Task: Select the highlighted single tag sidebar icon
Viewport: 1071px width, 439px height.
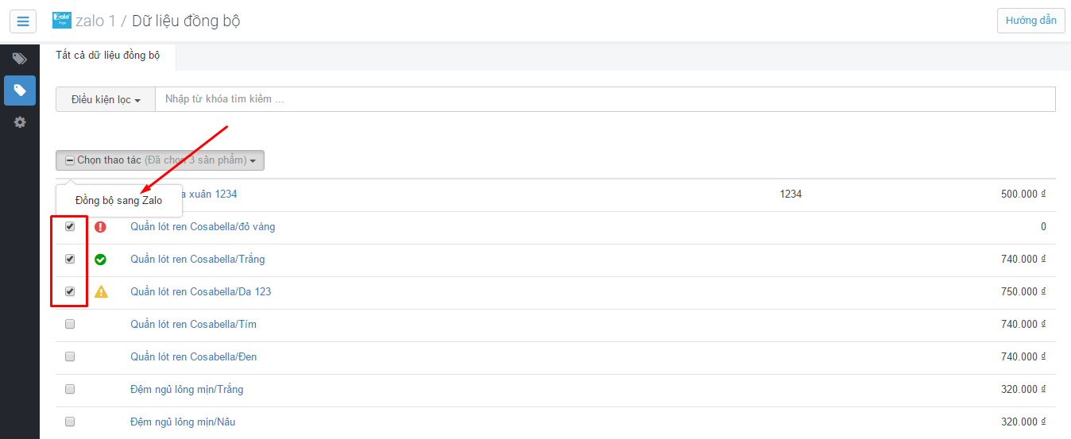Action: [20, 90]
